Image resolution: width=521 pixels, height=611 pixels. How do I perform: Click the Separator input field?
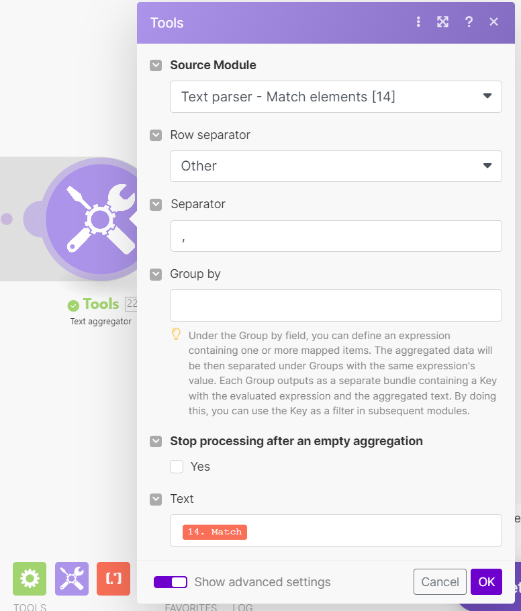[x=336, y=236]
